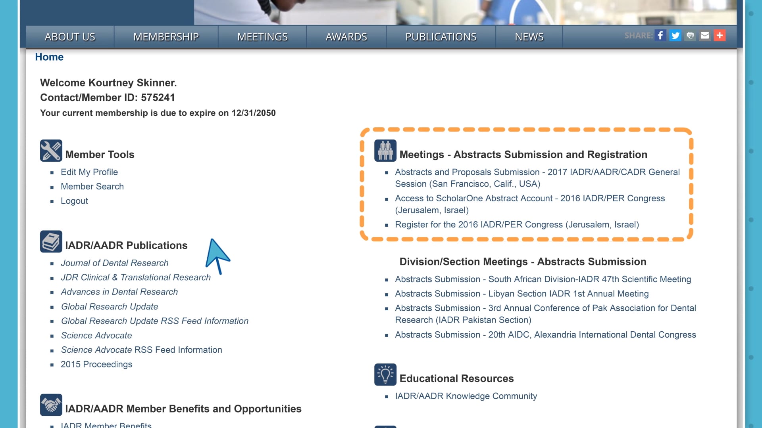Viewport: 762px width, 428px height.
Task: Click Edit My Profile link
Action: coord(89,172)
